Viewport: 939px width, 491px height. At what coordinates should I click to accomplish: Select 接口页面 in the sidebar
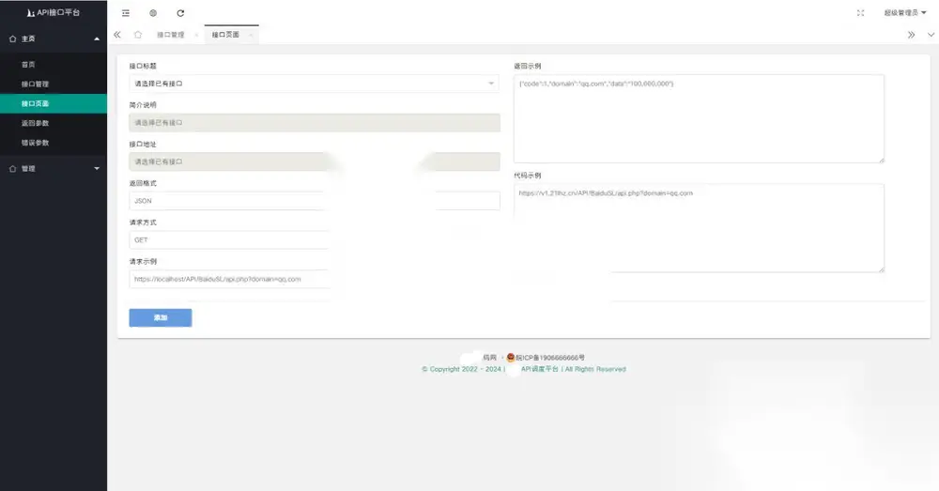click(54, 103)
